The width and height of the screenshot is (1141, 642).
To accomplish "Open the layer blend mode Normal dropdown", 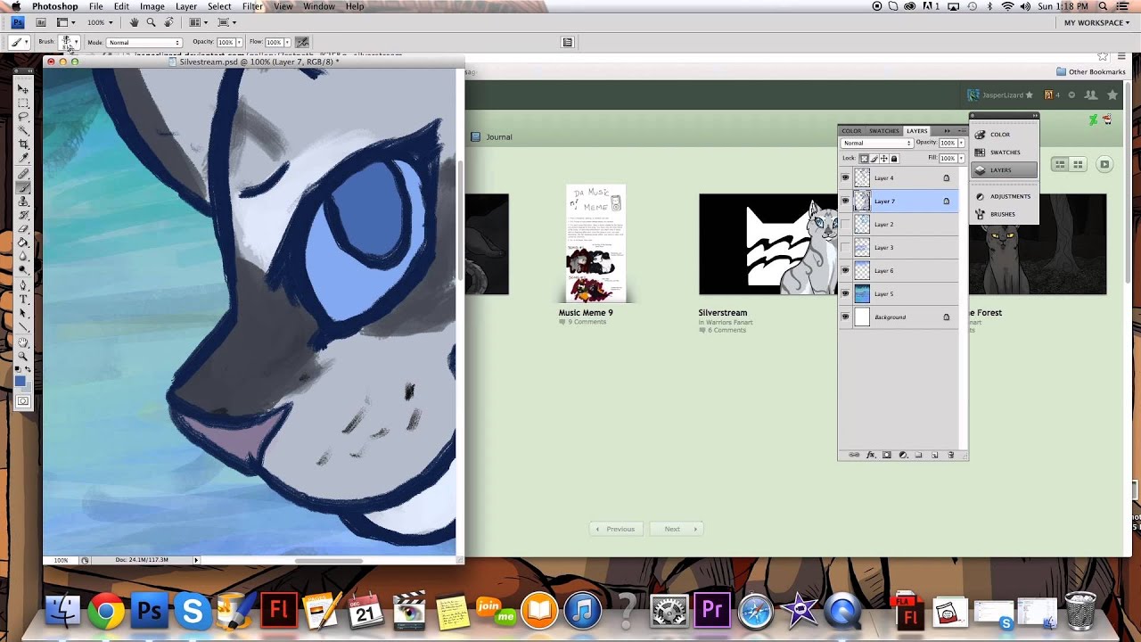I will pyautogui.click(x=877, y=143).
